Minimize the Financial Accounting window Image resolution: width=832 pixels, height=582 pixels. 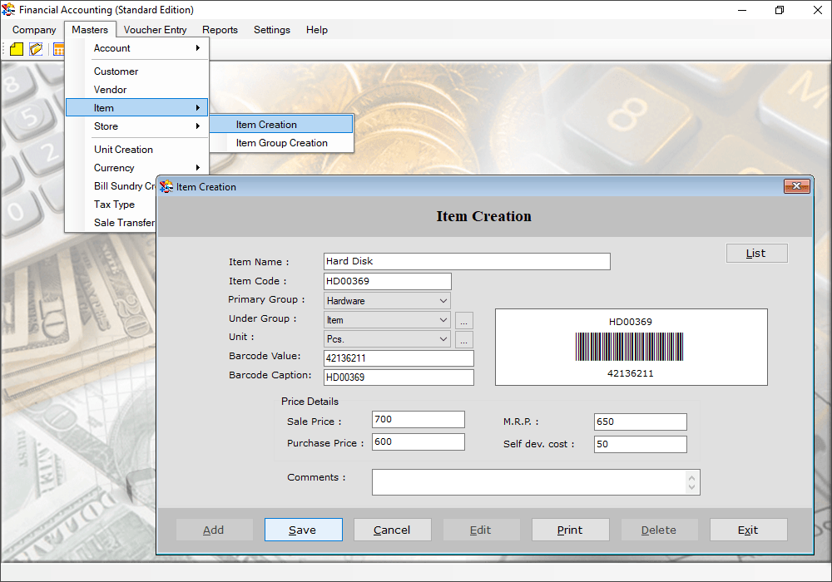[x=742, y=10]
